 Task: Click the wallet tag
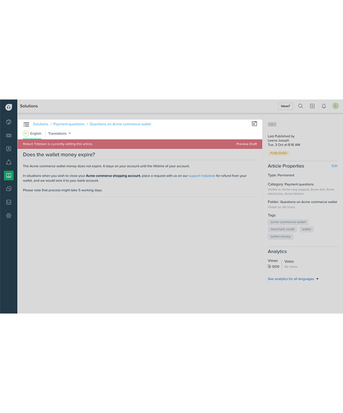(x=307, y=229)
